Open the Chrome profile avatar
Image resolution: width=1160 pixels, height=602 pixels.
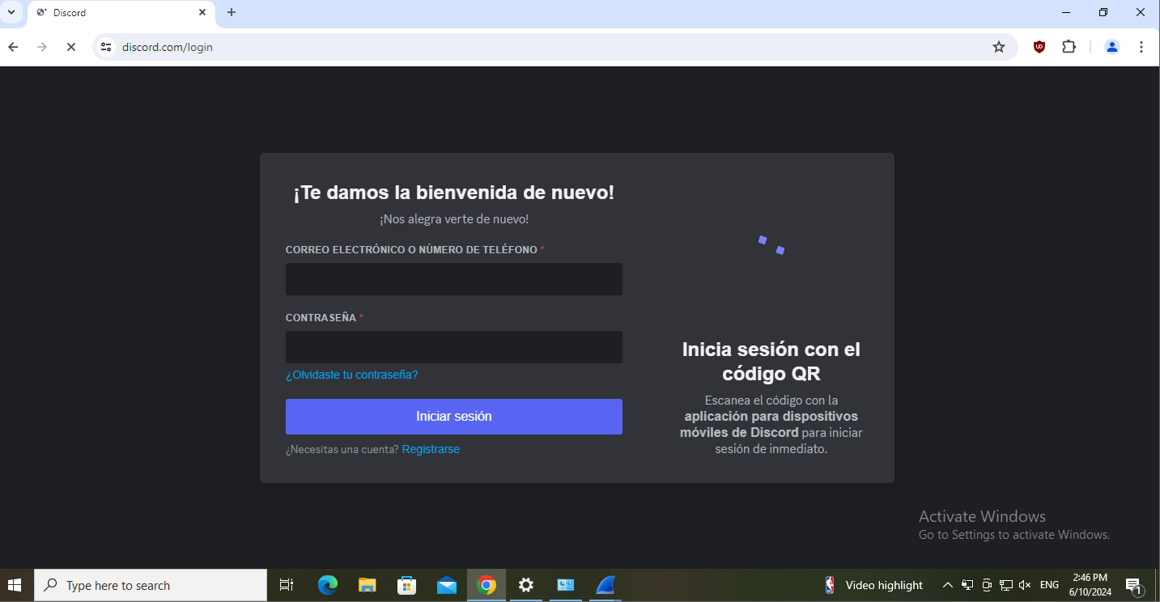click(x=1112, y=47)
